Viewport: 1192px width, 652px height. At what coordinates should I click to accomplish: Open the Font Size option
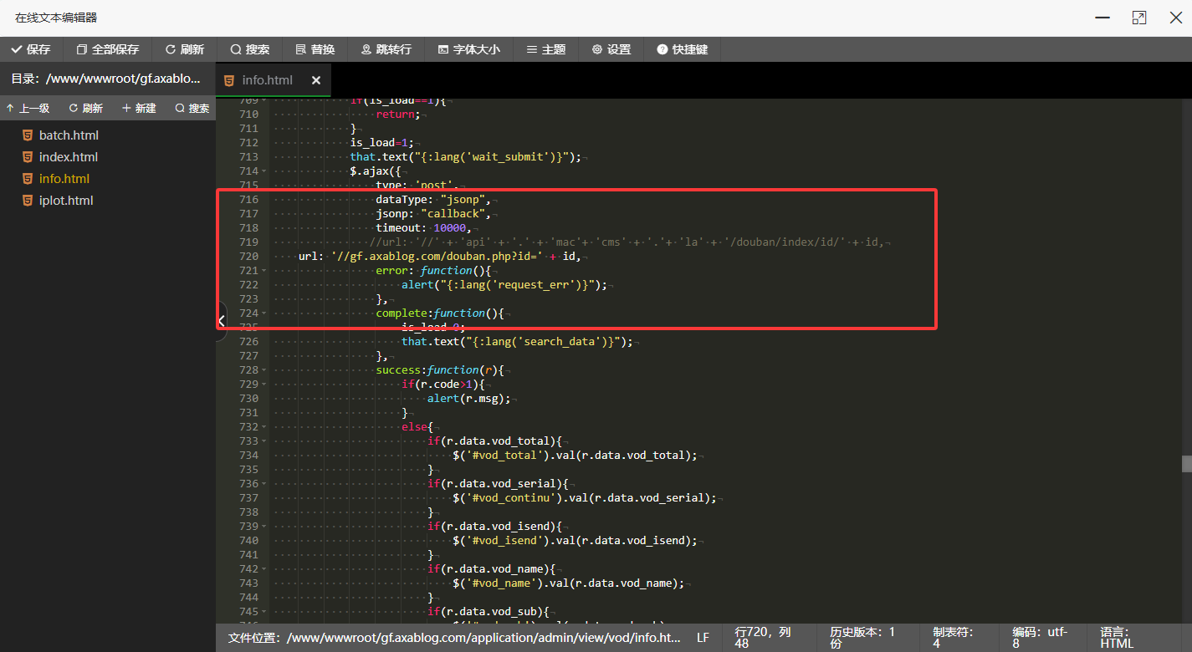[468, 49]
